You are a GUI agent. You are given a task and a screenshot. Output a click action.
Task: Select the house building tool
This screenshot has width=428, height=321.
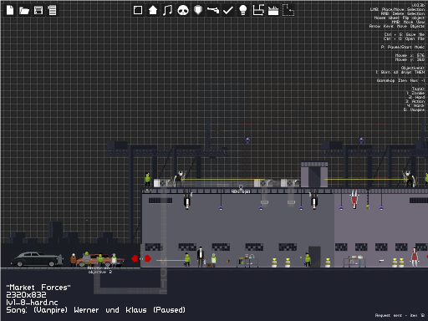coord(153,10)
